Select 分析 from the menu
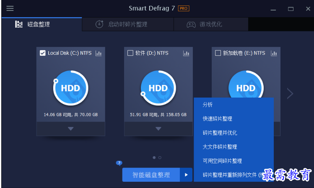 (x=234, y=105)
